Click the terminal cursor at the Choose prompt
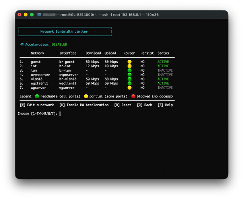 60,114
